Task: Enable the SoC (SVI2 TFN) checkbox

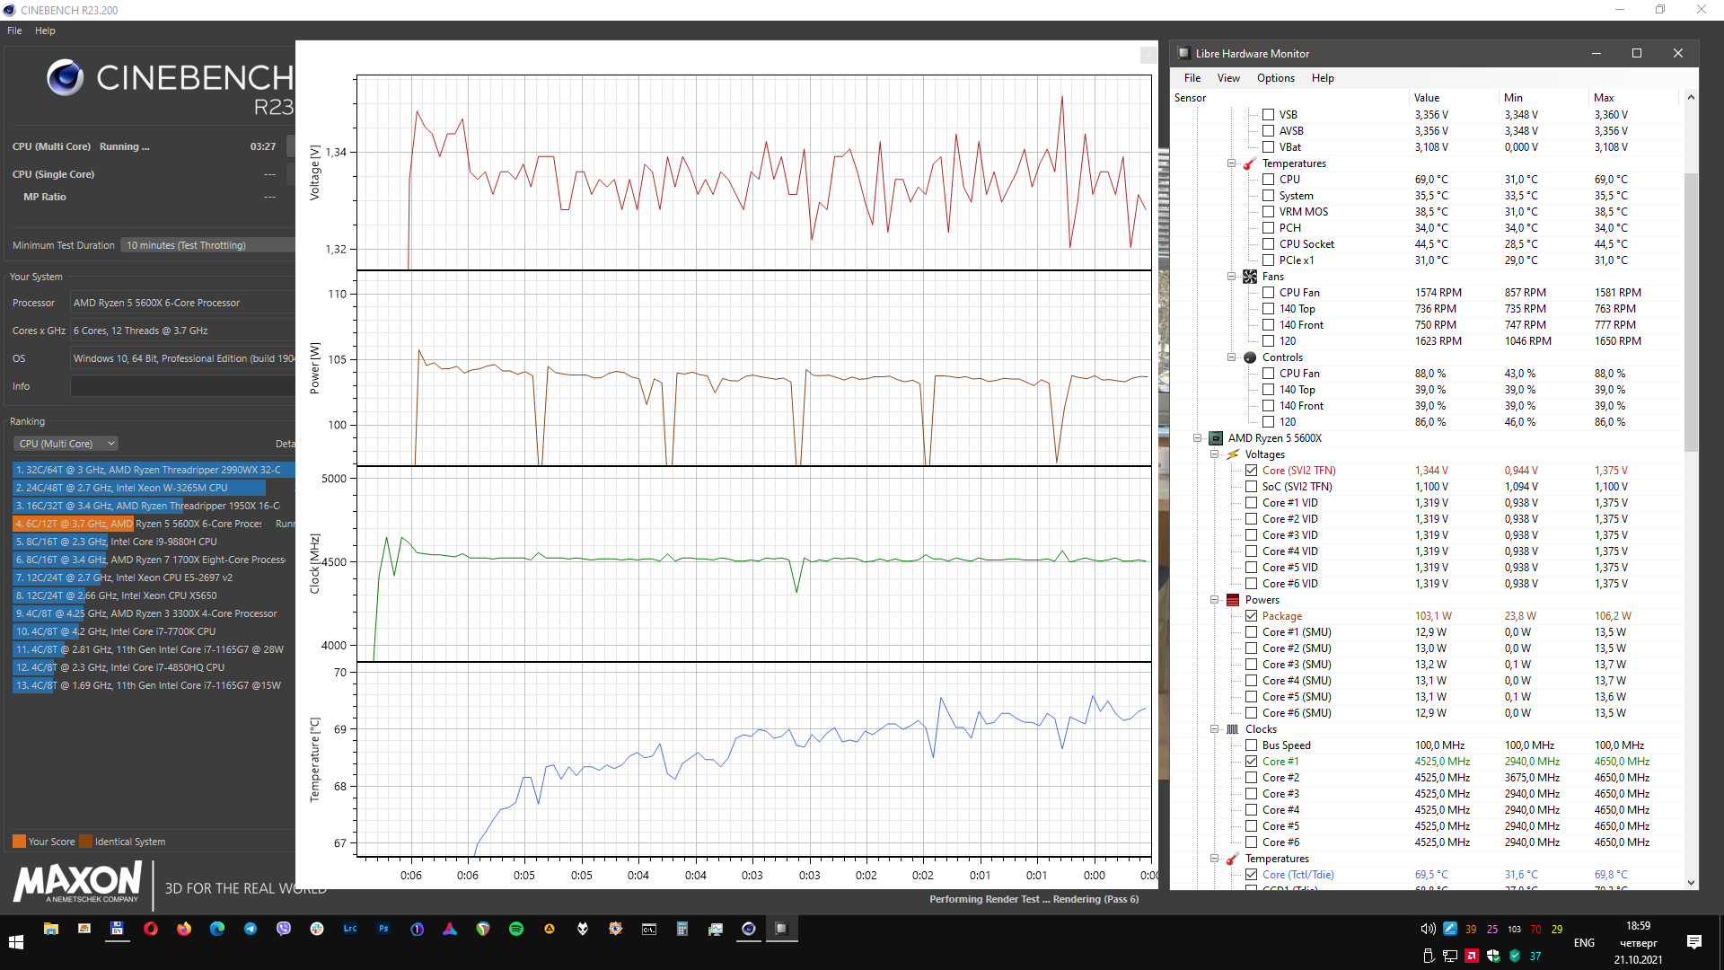Action: [1251, 487]
